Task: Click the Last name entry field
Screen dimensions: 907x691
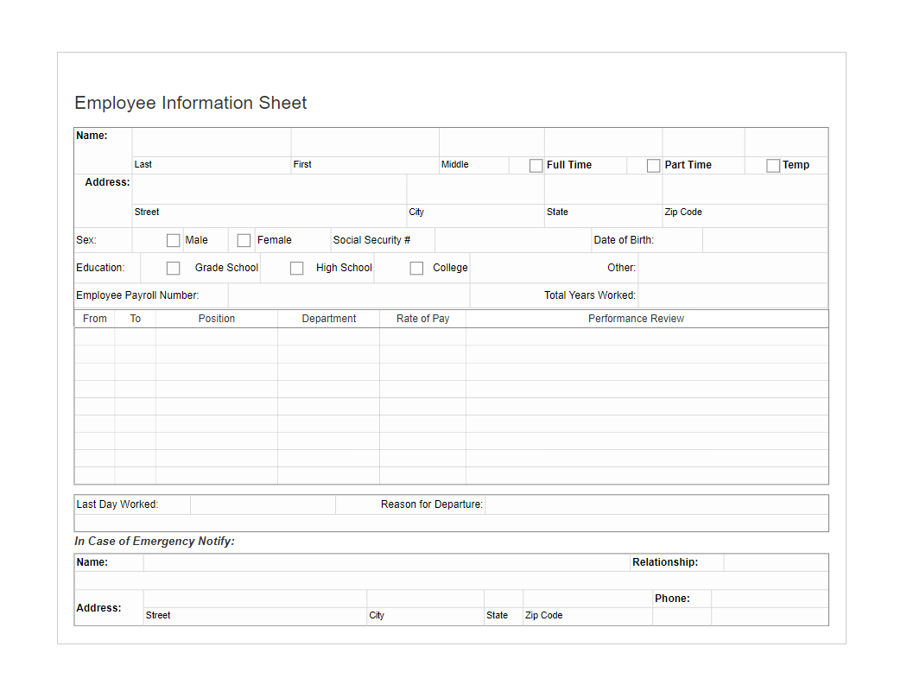Action: click(212, 143)
